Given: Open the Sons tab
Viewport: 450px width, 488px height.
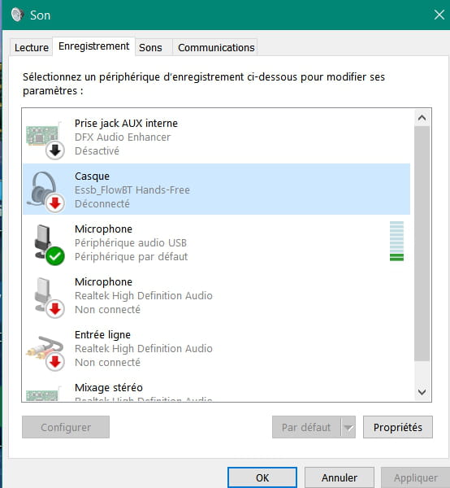Looking at the screenshot, I should tap(151, 48).
